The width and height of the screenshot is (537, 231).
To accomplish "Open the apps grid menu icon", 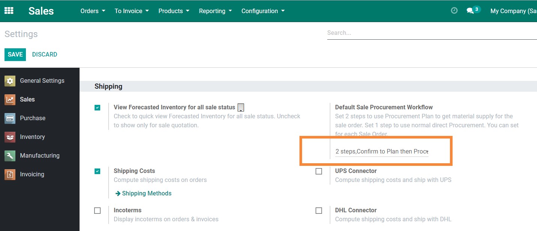I will 9,11.
